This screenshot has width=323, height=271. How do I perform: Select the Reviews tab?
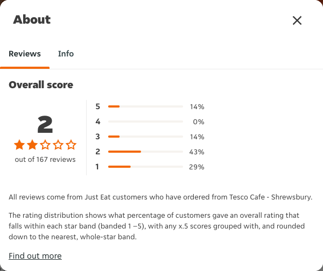(x=25, y=54)
